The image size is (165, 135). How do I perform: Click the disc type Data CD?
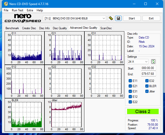[x=144, y=38]
